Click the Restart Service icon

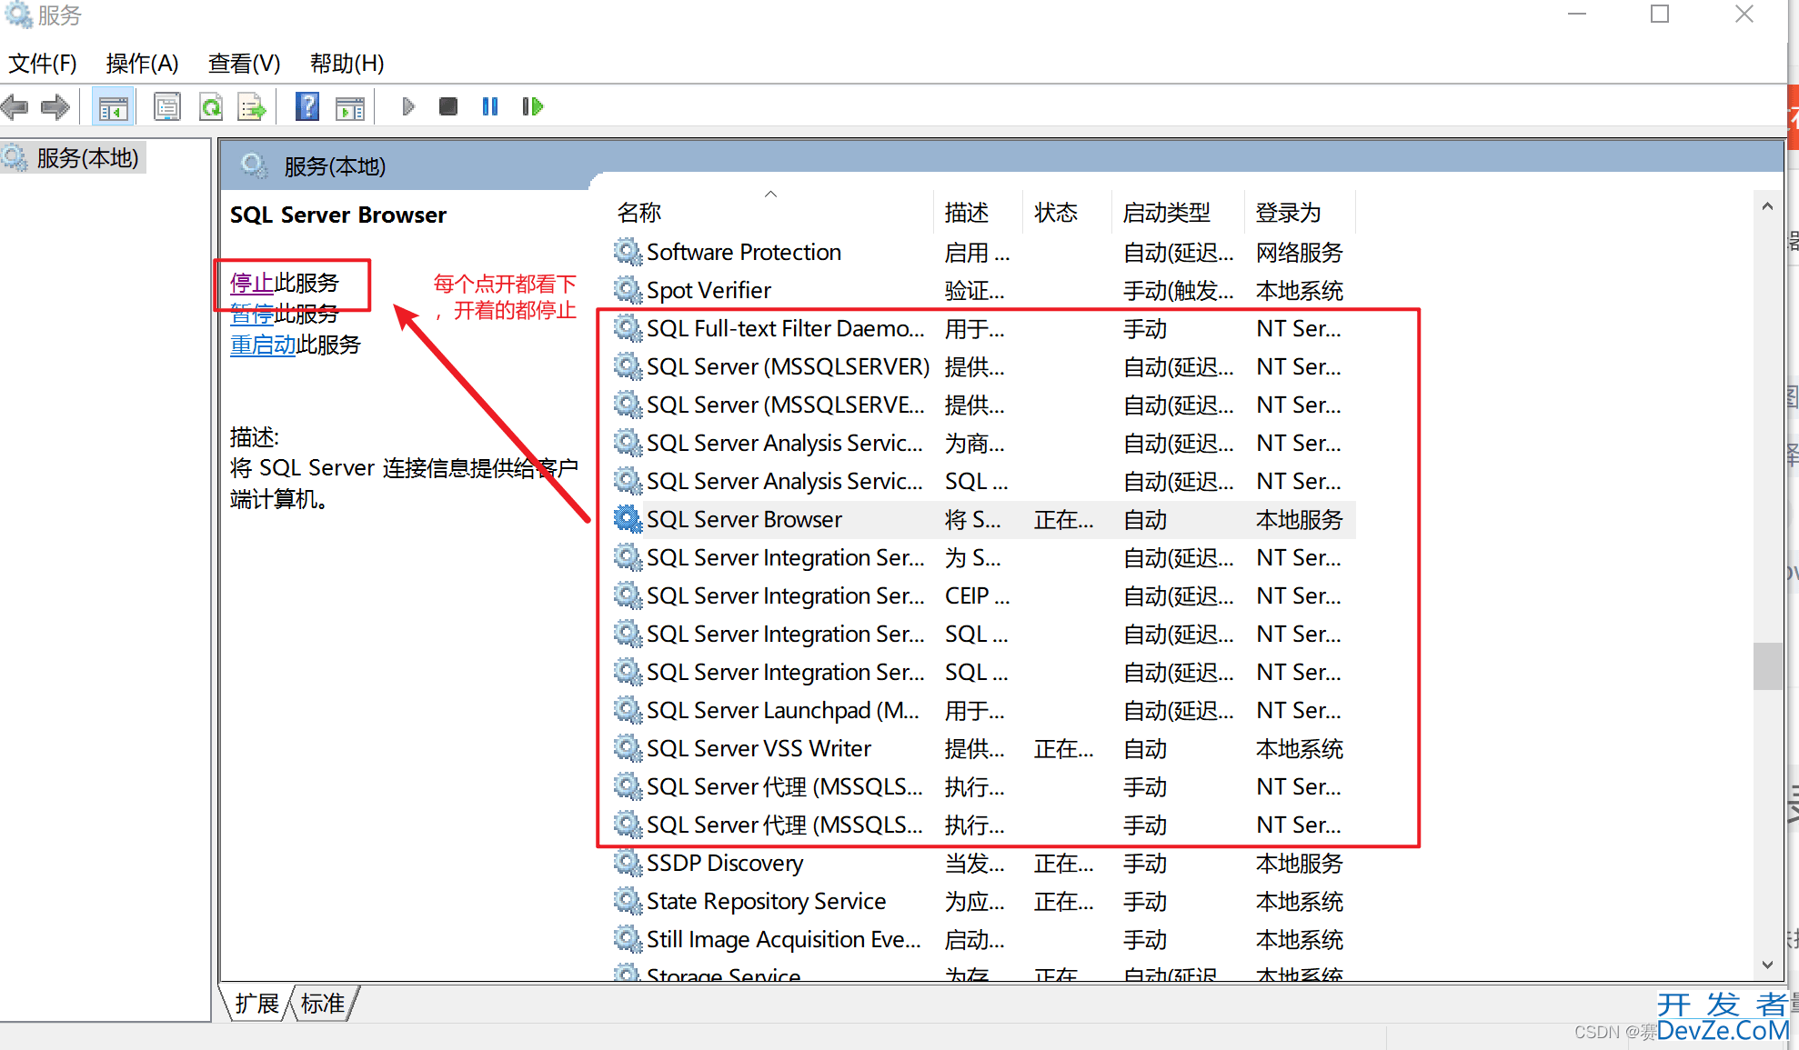tap(533, 107)
